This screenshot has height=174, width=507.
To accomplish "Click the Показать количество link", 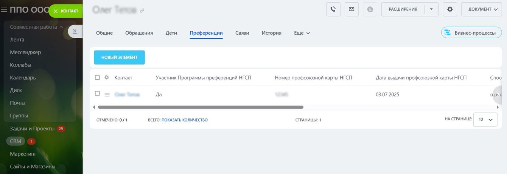I will (185, 120).
